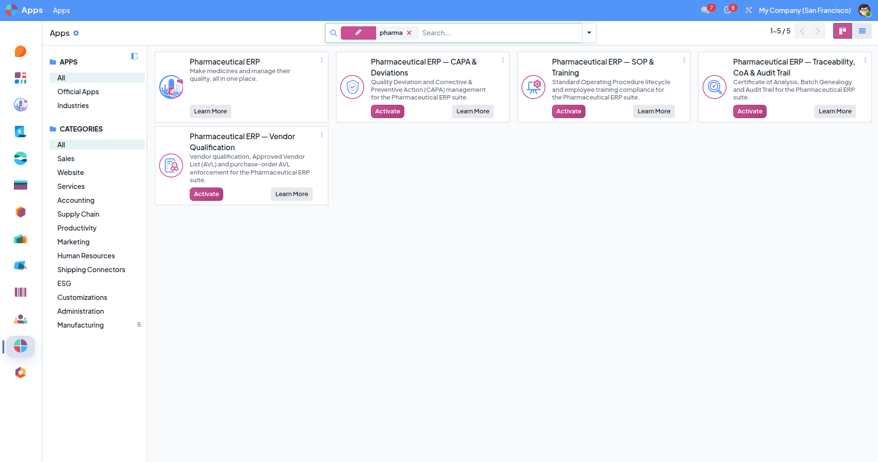Viewport: 878px width, 462px height.
Task: Click the Search input field
Action: pyautogui.click(x=500, y=33)
